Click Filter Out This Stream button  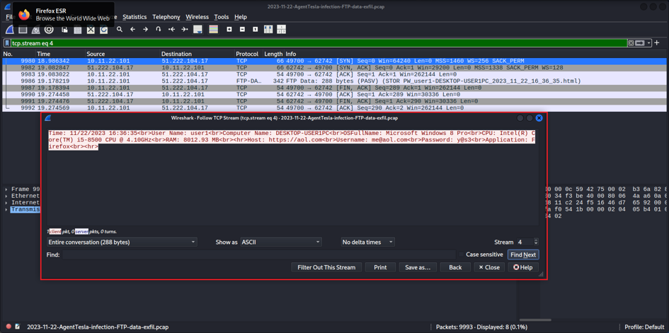[x=326, y=267]
